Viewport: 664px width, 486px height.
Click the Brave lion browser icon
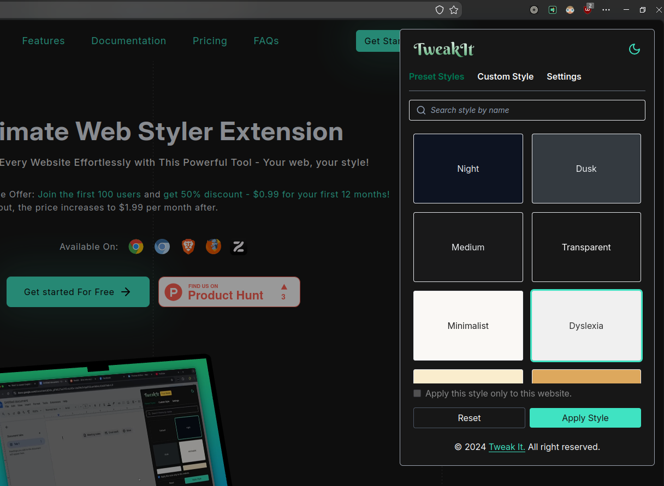188,247
